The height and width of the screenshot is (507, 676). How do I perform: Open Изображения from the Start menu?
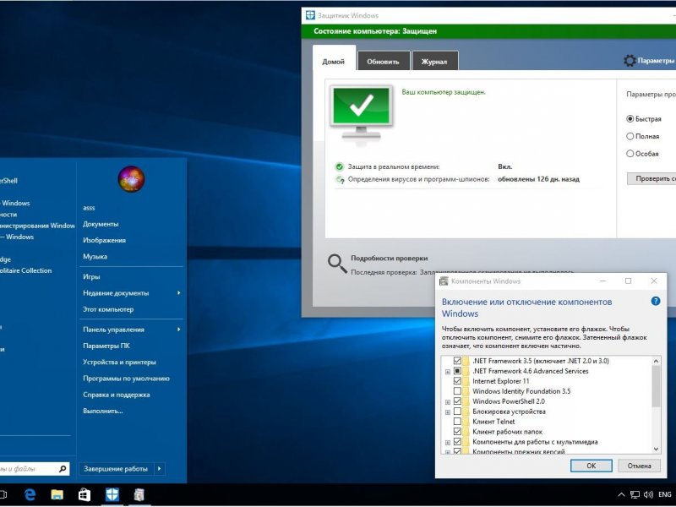click(104, 240)
